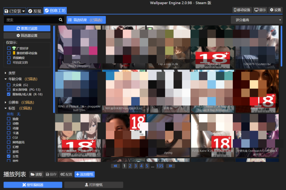Viewport: 286px width, 190px height.
Task: Go to page 4
Action: (141, 166)
